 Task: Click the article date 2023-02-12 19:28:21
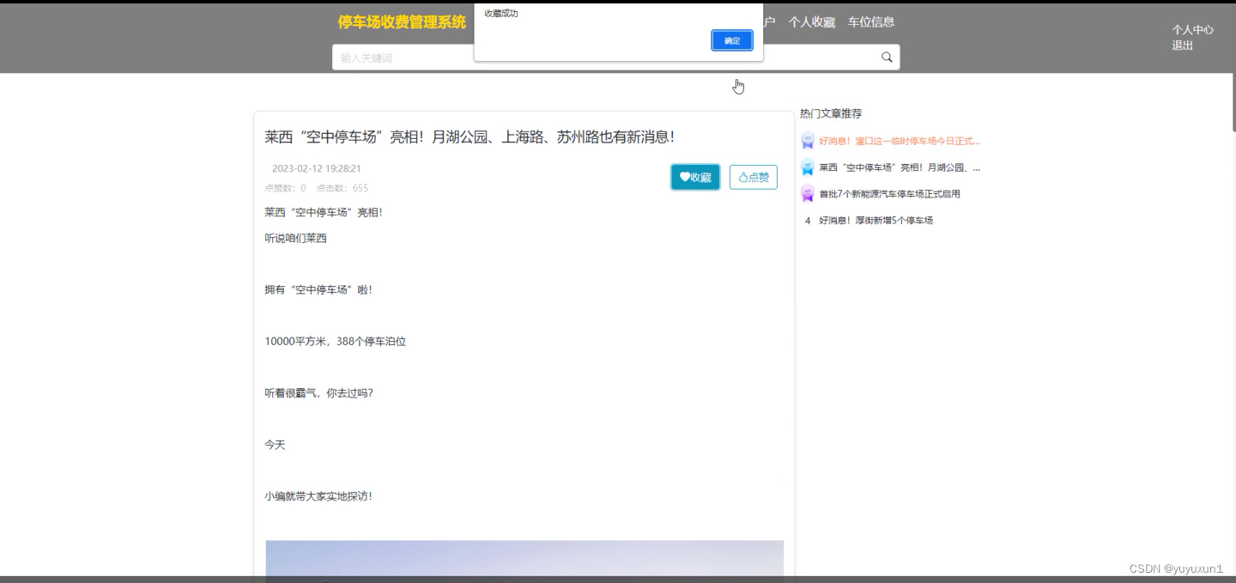click(x=316, y=169)
